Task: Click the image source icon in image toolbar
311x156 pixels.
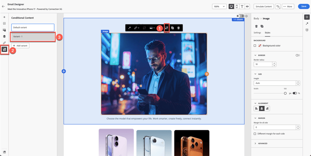Action: coord(151,28)
